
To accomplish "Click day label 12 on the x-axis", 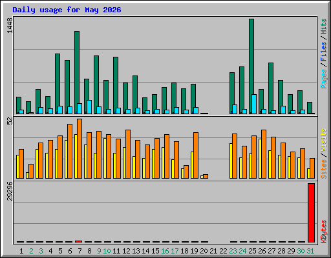I will (x=126, y=251).
